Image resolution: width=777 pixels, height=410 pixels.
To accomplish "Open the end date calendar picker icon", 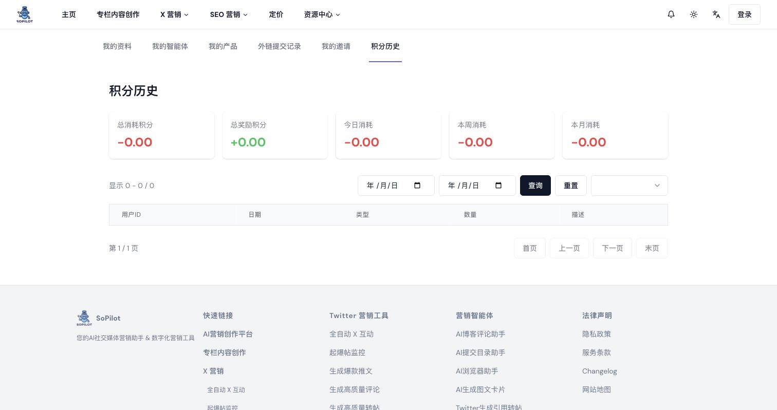I will point(498,185).
